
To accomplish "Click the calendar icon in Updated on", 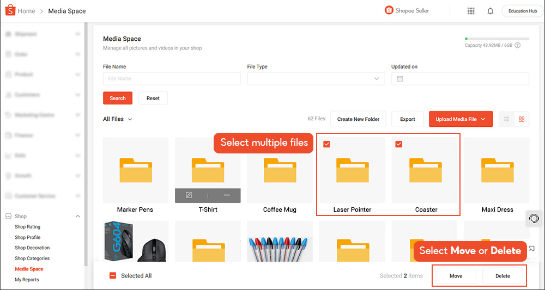I will tap(399, 79).
